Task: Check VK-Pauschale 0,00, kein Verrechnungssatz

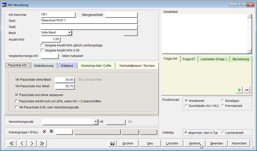Action: (17, 107)
